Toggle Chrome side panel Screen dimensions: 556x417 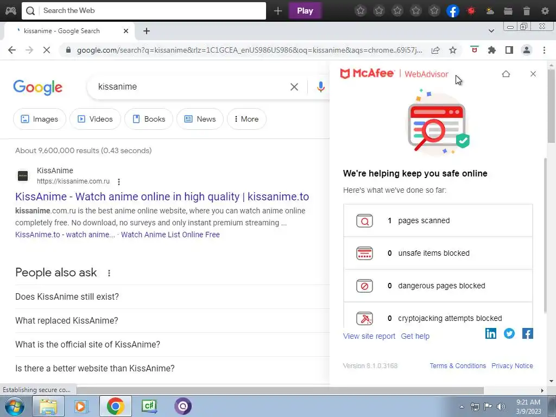[509, 50]
